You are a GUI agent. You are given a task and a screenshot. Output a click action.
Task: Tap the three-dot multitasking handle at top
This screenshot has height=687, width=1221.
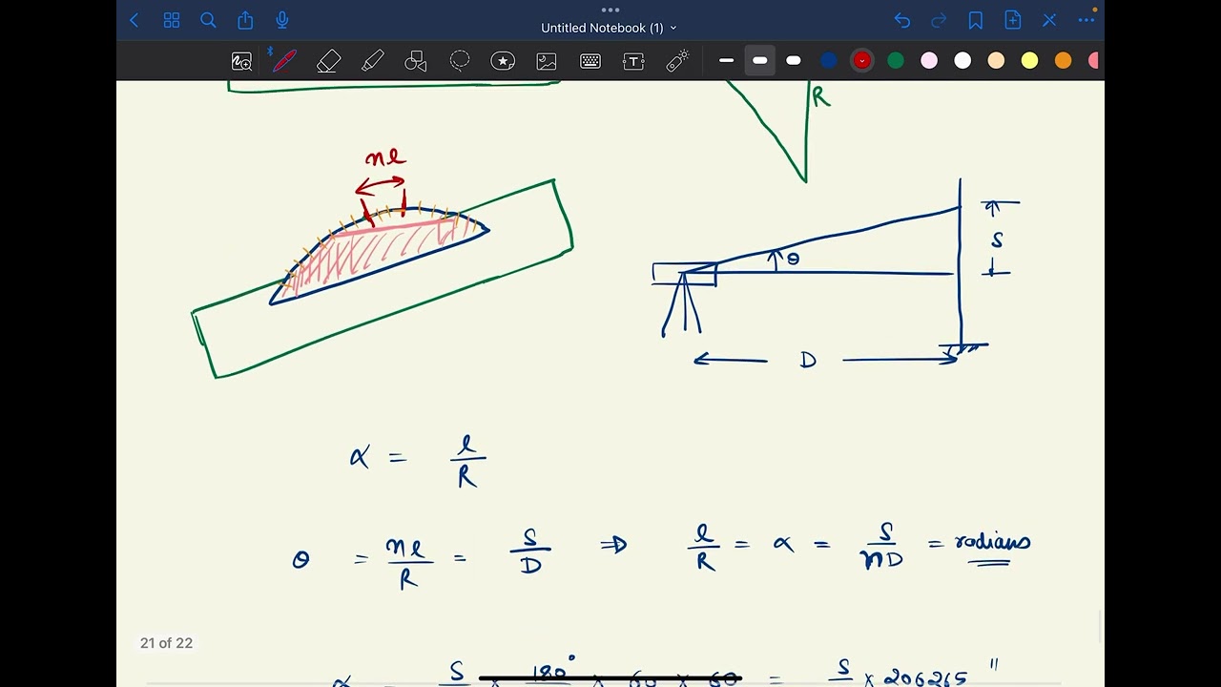tap(610, 9)
